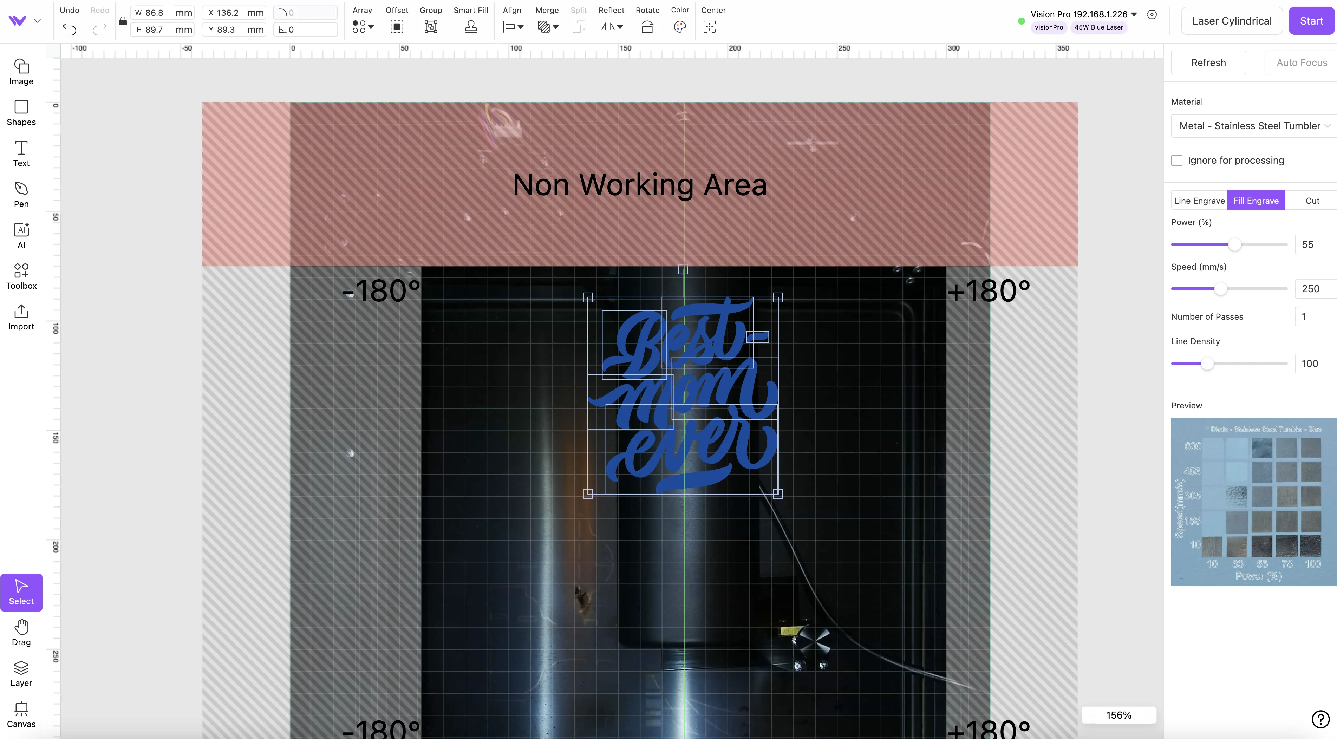Check the Ignore for processing box

point(1176,161)
